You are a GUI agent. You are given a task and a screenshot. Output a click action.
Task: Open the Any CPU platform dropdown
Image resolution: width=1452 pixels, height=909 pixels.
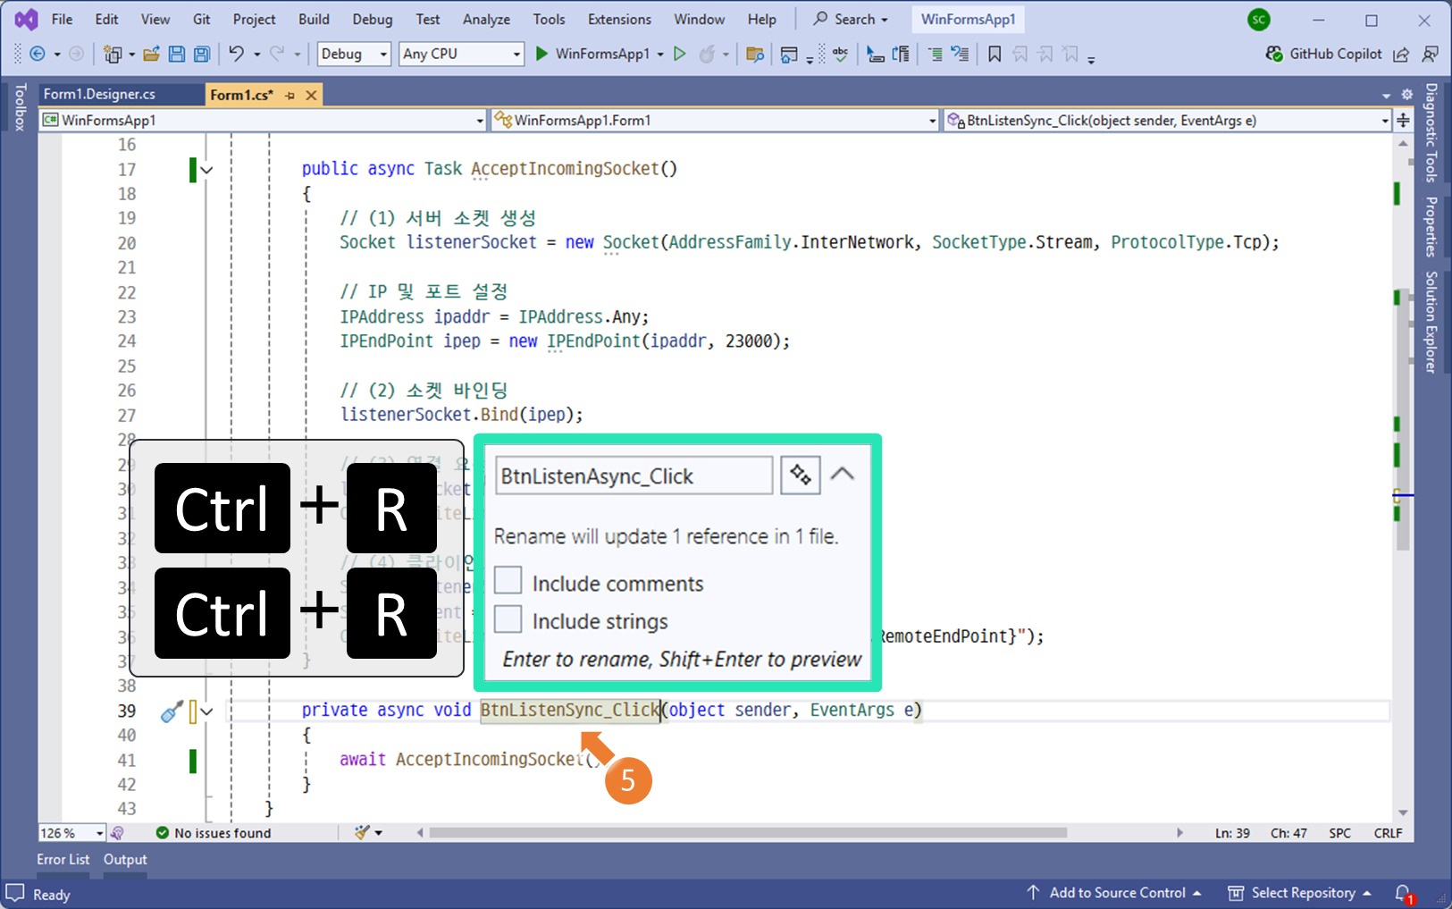(x=461, y=54)
